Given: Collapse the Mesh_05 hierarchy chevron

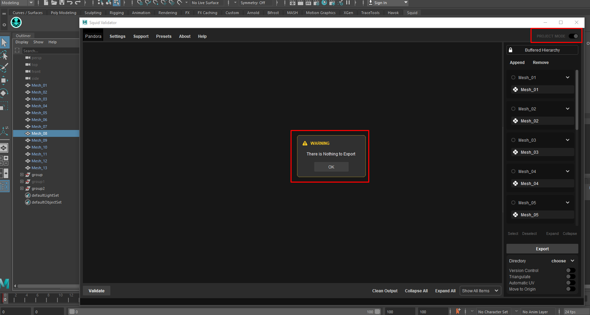Looking at the screenshot, I should click(568, 203).
